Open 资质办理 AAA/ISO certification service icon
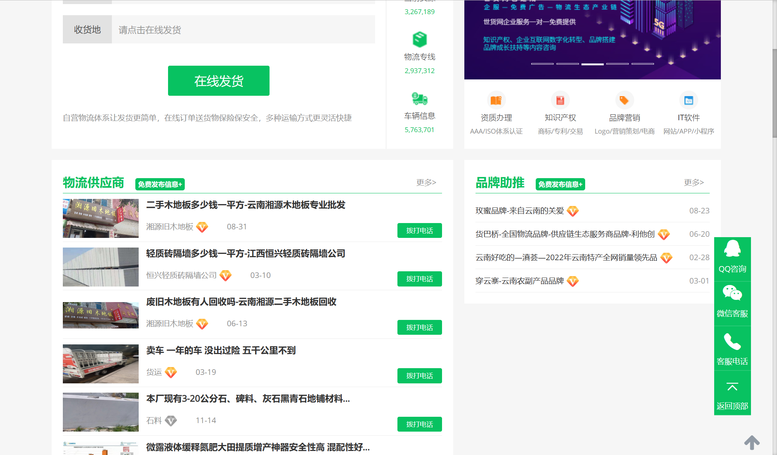This screenshot has width=777, height=455. point(496,100)
